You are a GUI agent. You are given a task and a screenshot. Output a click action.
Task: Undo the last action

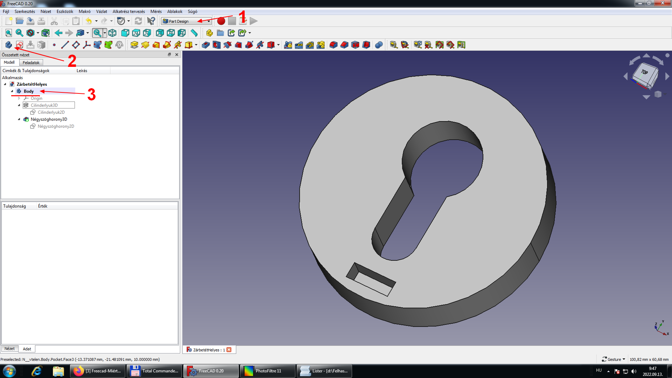point(89,21)
